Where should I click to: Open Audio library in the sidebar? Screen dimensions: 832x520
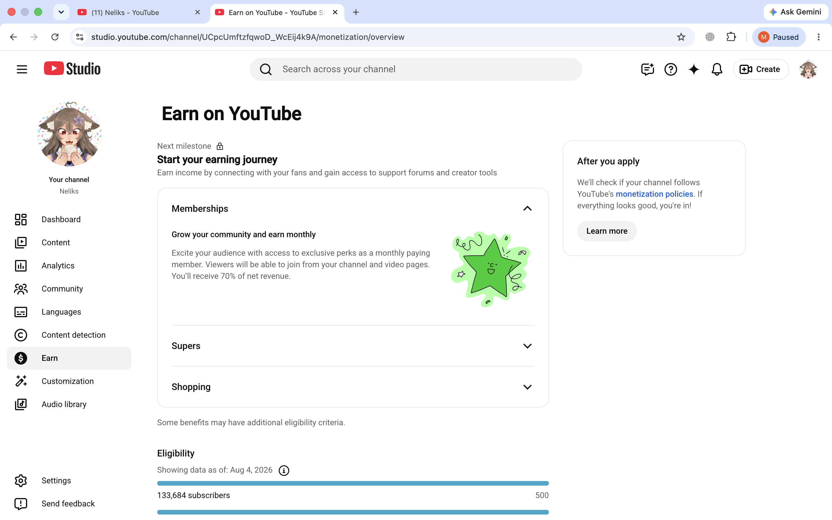pyautogui.click(x=69, y=404)
